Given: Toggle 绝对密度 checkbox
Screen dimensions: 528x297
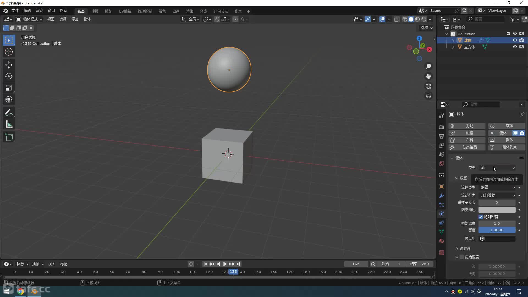Looking at the screenshot, I should [x=481, y=217].
